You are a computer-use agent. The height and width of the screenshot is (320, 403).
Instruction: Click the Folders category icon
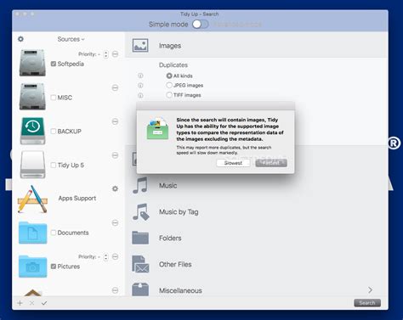[x=140, y=238]
